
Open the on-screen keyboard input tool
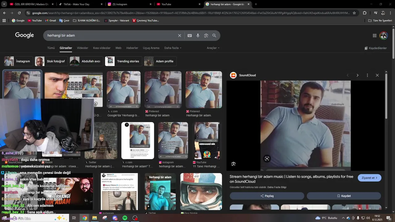[190, 35]
